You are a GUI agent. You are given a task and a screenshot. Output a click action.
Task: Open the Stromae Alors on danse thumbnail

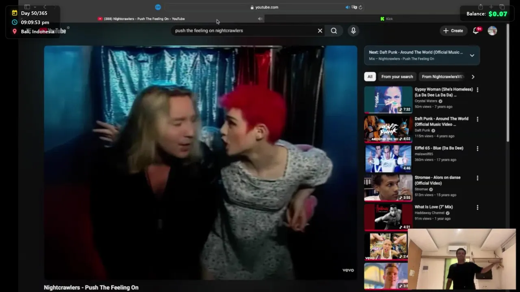coord(388,188)
